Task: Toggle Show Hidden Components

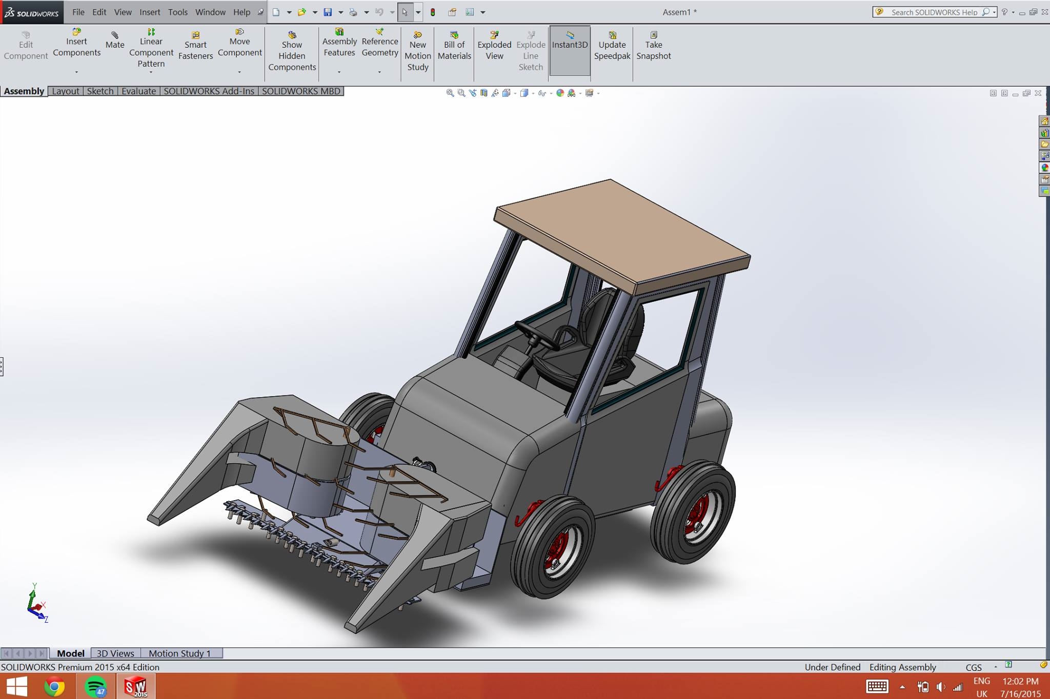Action: coord(292,50)
